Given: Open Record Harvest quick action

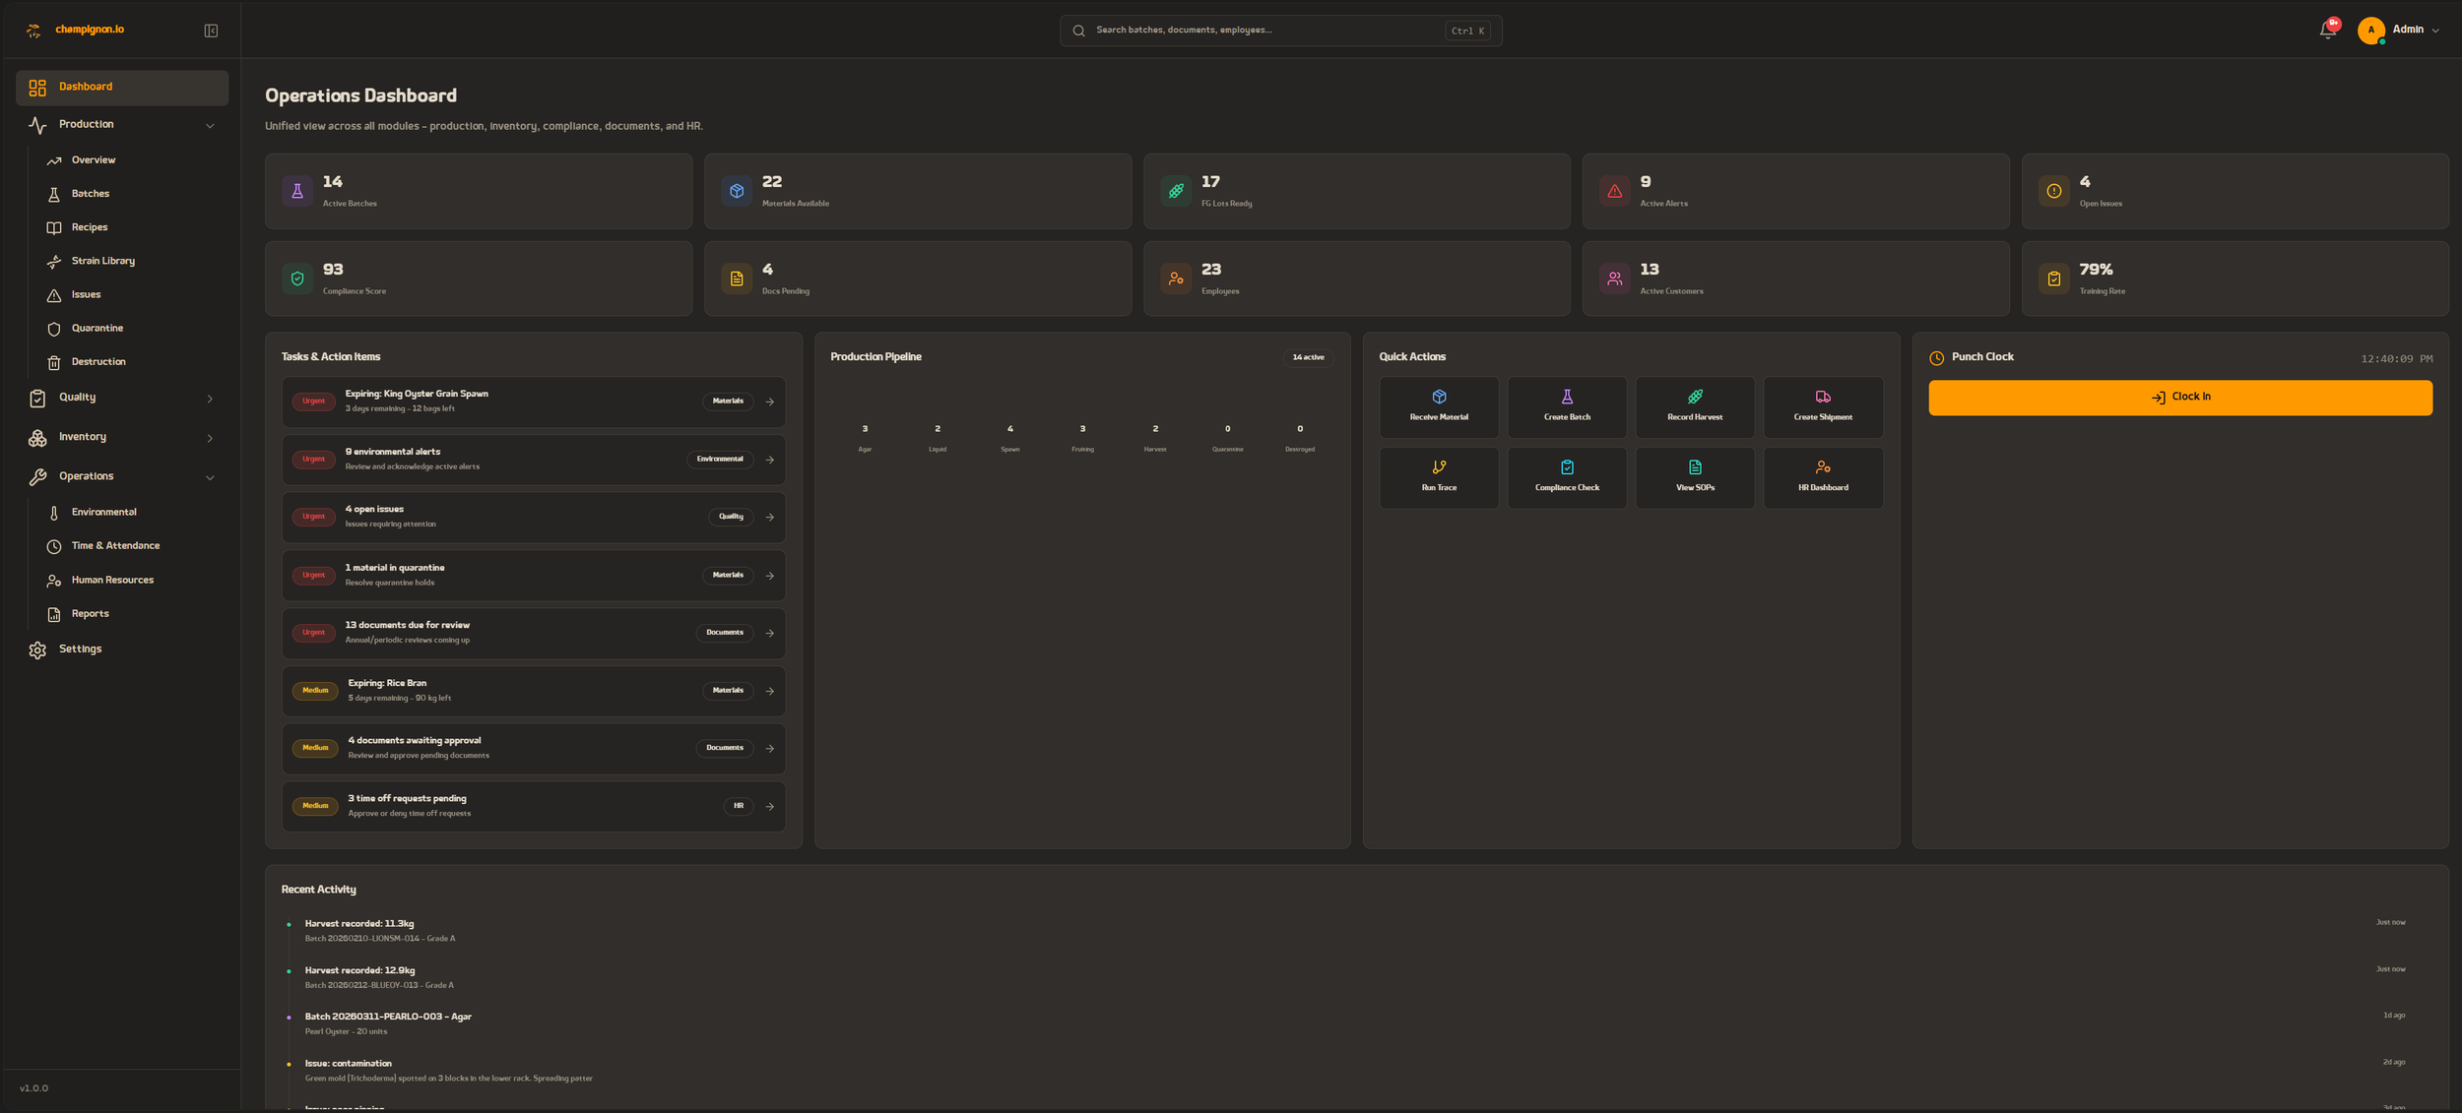Looking at the screenshot, I should tap(1694, 406).
